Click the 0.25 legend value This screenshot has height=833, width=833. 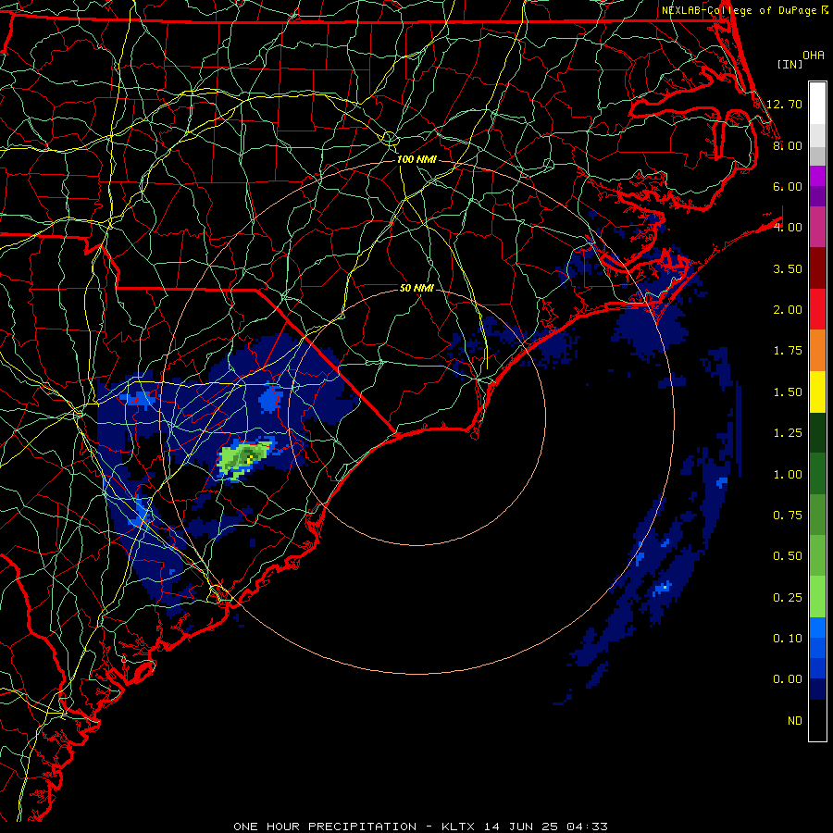[x=788, y=598]
